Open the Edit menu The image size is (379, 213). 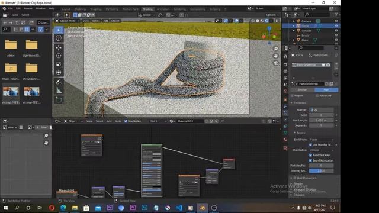18,9
